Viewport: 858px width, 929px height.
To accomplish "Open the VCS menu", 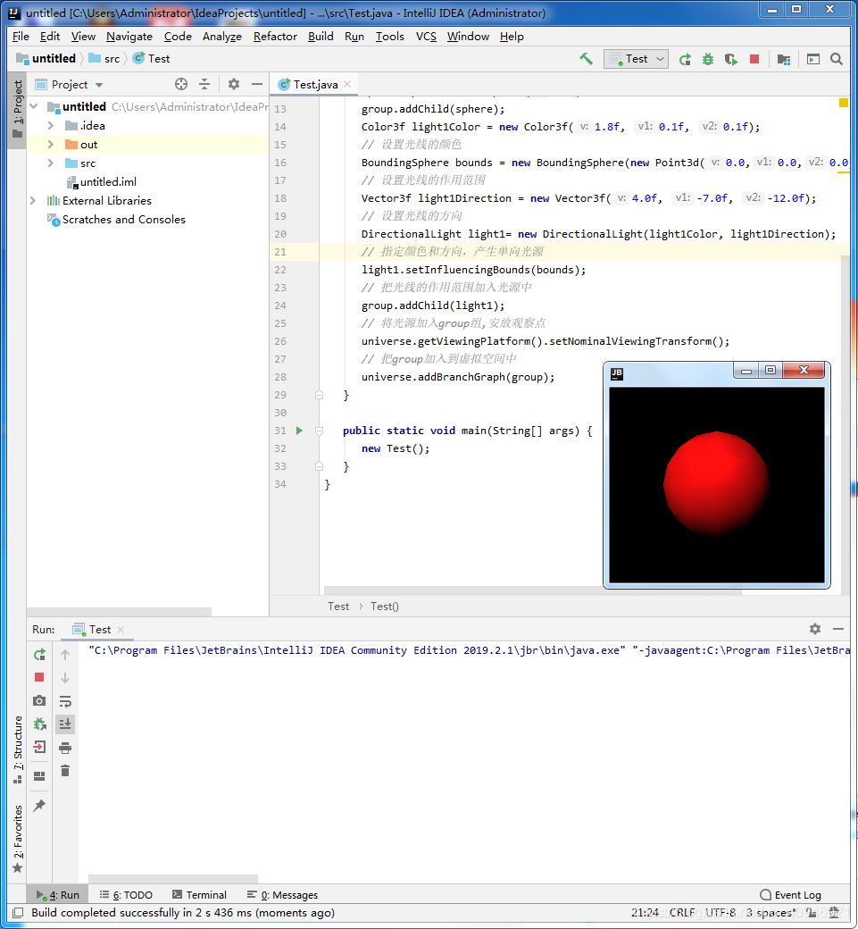I will tap(426, 36).
